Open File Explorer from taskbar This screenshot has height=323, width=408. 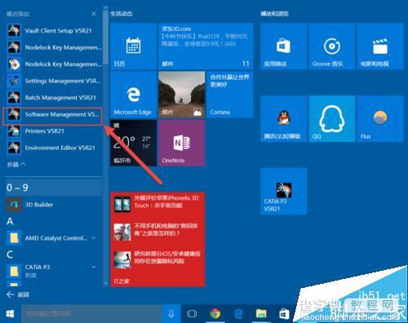tap(261, 314)
